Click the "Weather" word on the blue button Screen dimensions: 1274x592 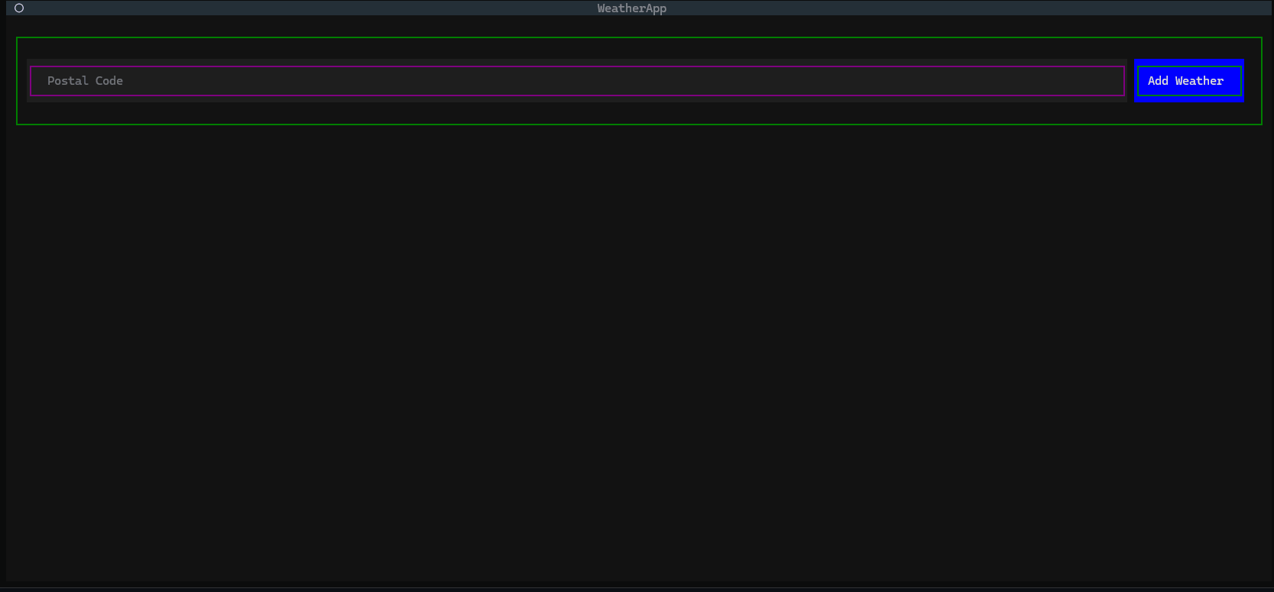tap(1199, 81)
